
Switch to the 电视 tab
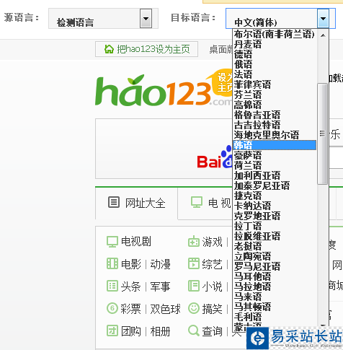point(219,203)
